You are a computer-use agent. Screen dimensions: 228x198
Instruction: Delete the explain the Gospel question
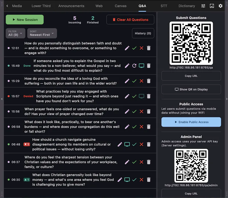tap(148, 66)
